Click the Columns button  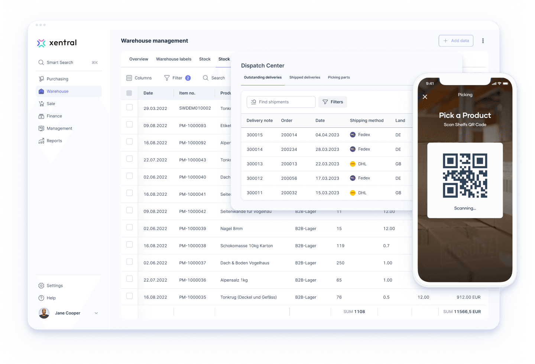coord(139,78)
